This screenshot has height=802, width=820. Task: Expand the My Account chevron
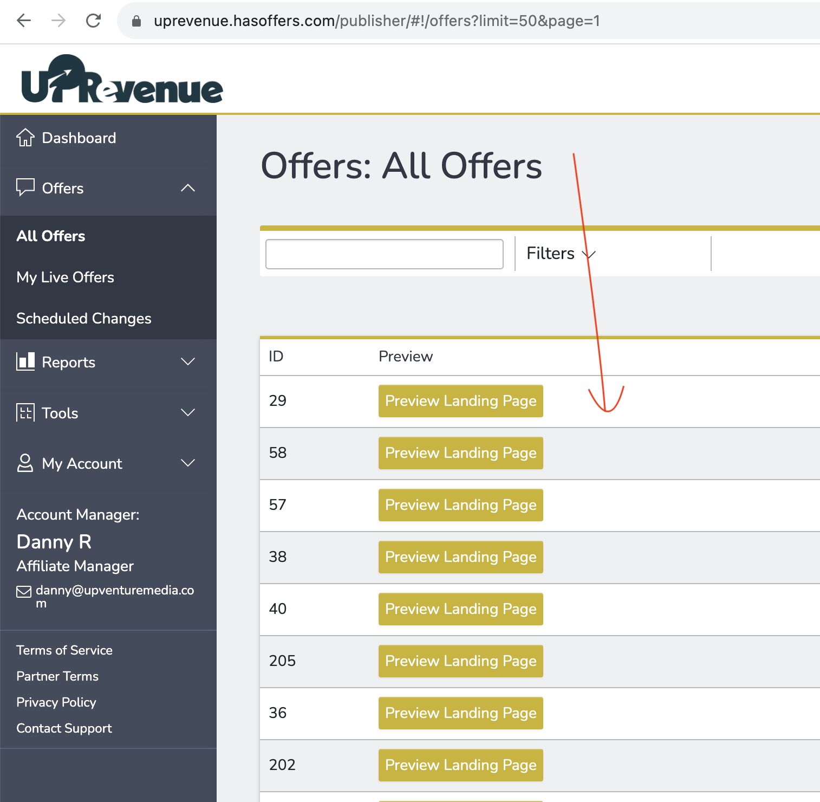[188, 463]
